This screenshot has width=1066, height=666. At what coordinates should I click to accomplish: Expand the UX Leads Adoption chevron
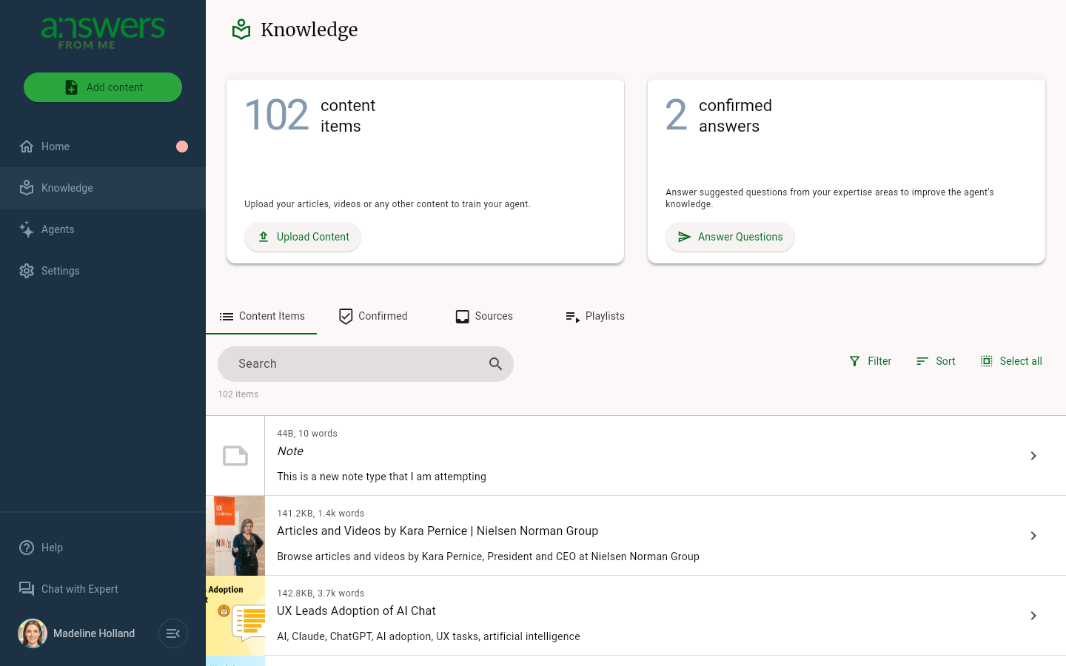pyautogui.click(x=1033, y=616)
